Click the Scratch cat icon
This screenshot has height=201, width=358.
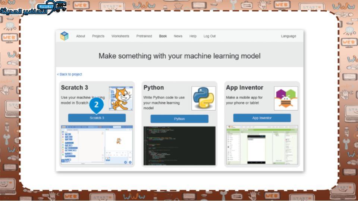coord(121,98)
